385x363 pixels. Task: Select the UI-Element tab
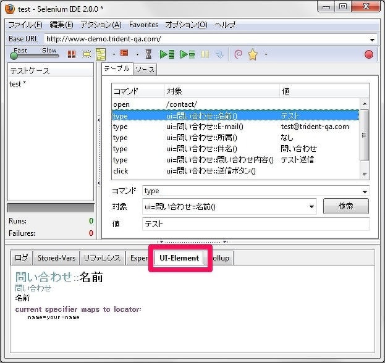[x=179, y=258]
